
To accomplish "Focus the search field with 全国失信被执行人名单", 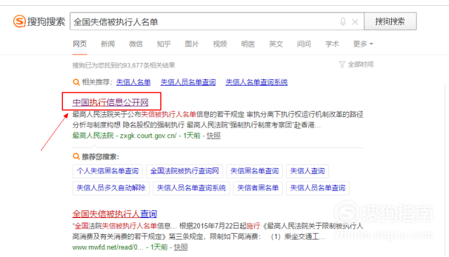I will [217, 21].
